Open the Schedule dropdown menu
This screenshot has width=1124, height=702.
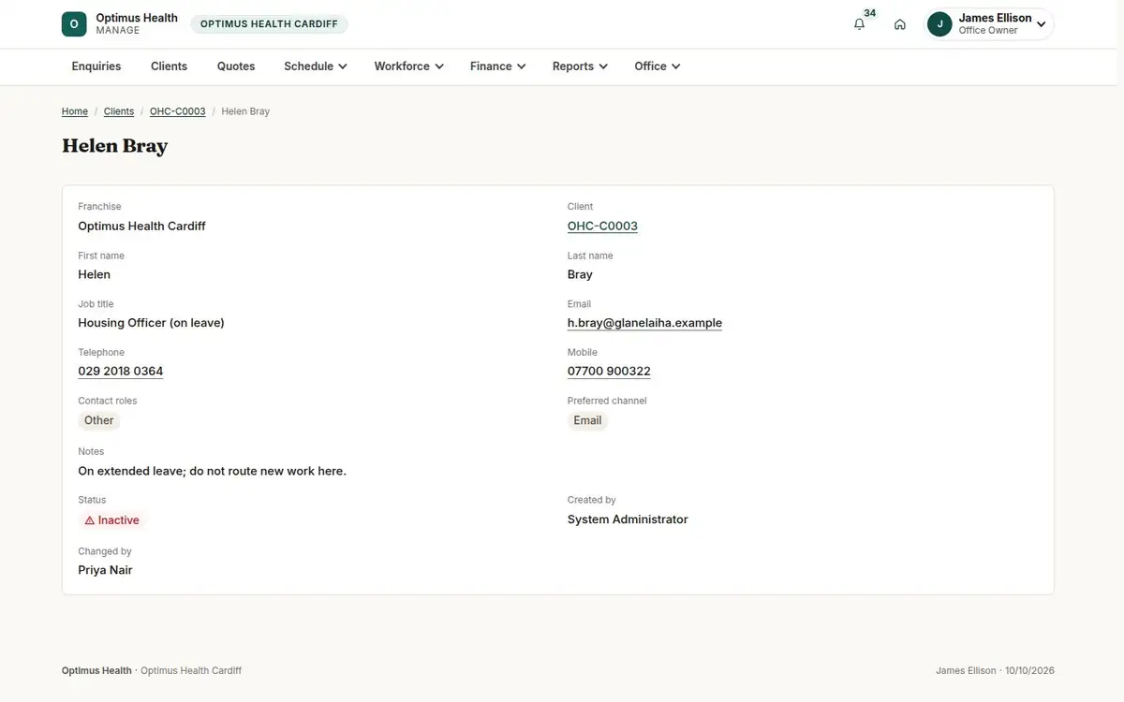point(316,66)
